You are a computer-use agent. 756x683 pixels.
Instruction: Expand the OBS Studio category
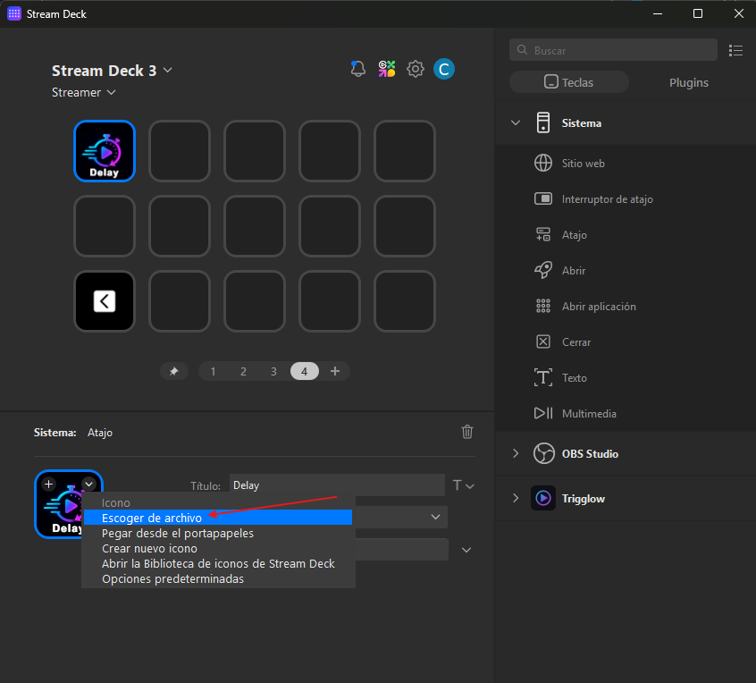516,453
